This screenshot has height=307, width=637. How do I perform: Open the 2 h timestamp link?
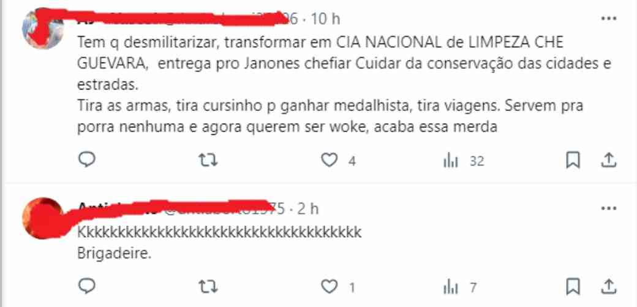(x=308, y=208)
